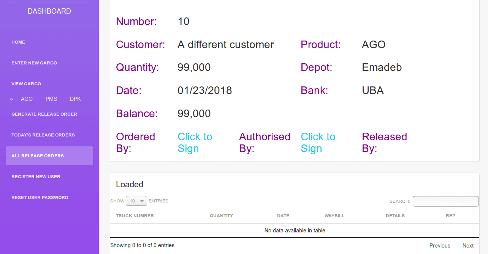The height and width of the screenshot is (254, 488).
Task: Go to Register New User
Action: click(x=36, y=177)
